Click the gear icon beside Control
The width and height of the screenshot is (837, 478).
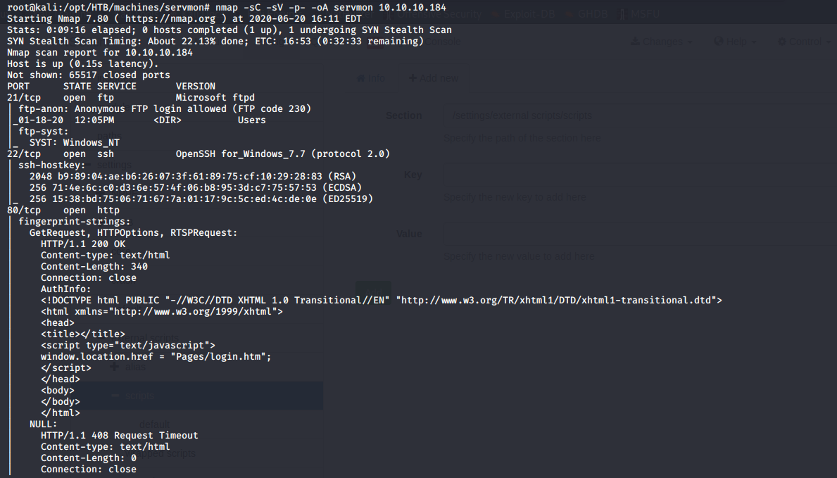coord(782,42)
